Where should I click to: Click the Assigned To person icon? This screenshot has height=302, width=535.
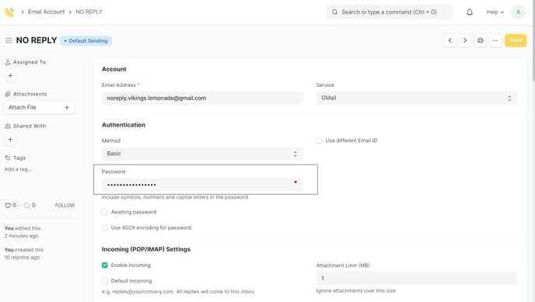pos(8,62)
